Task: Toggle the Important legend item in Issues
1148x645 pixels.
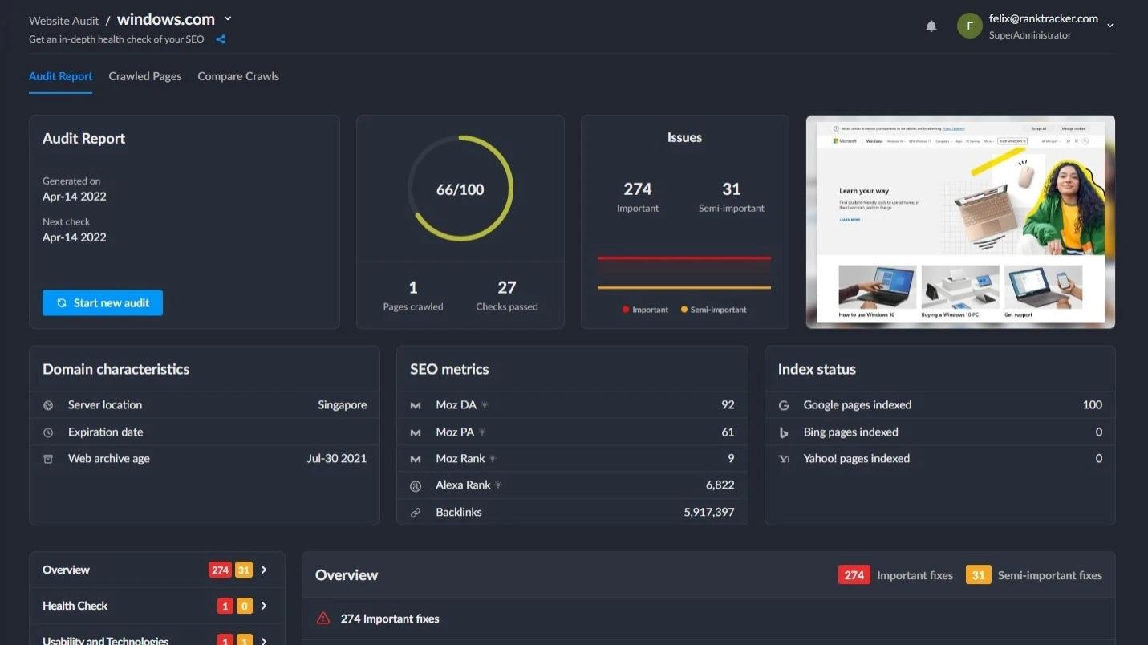Action: point(646,310)
